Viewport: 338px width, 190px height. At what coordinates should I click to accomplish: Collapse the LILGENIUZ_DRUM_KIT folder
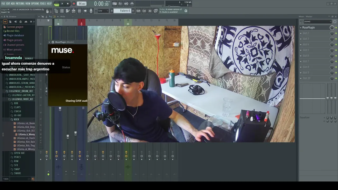[x=21, y=91]
